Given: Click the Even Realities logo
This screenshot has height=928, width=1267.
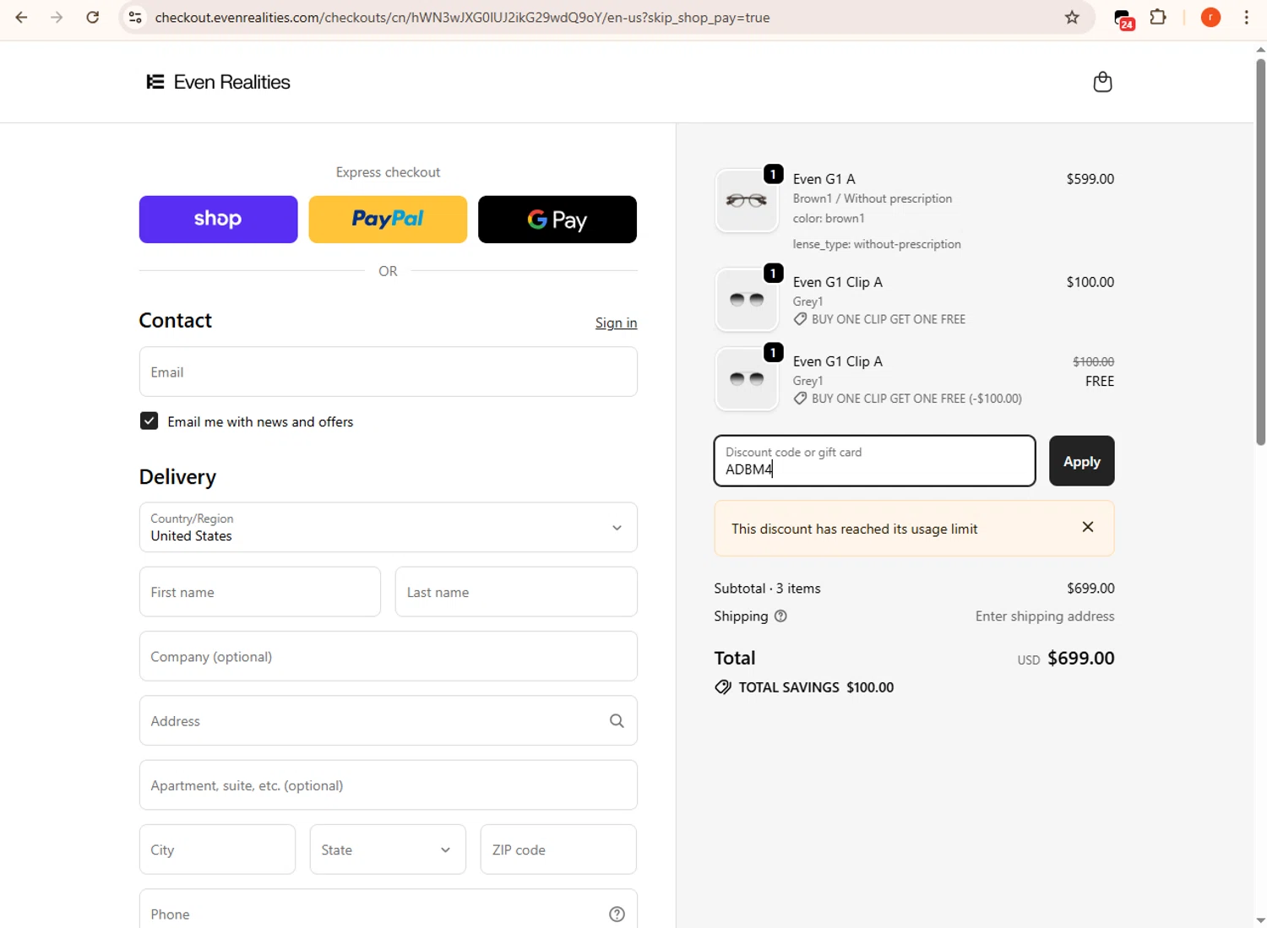Looking at the screenshot, I should click(219, 82).
